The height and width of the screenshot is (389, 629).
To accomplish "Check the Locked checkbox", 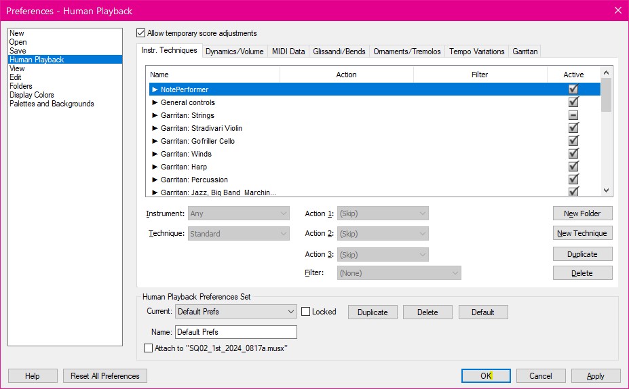I will click(x=306, y=312).
